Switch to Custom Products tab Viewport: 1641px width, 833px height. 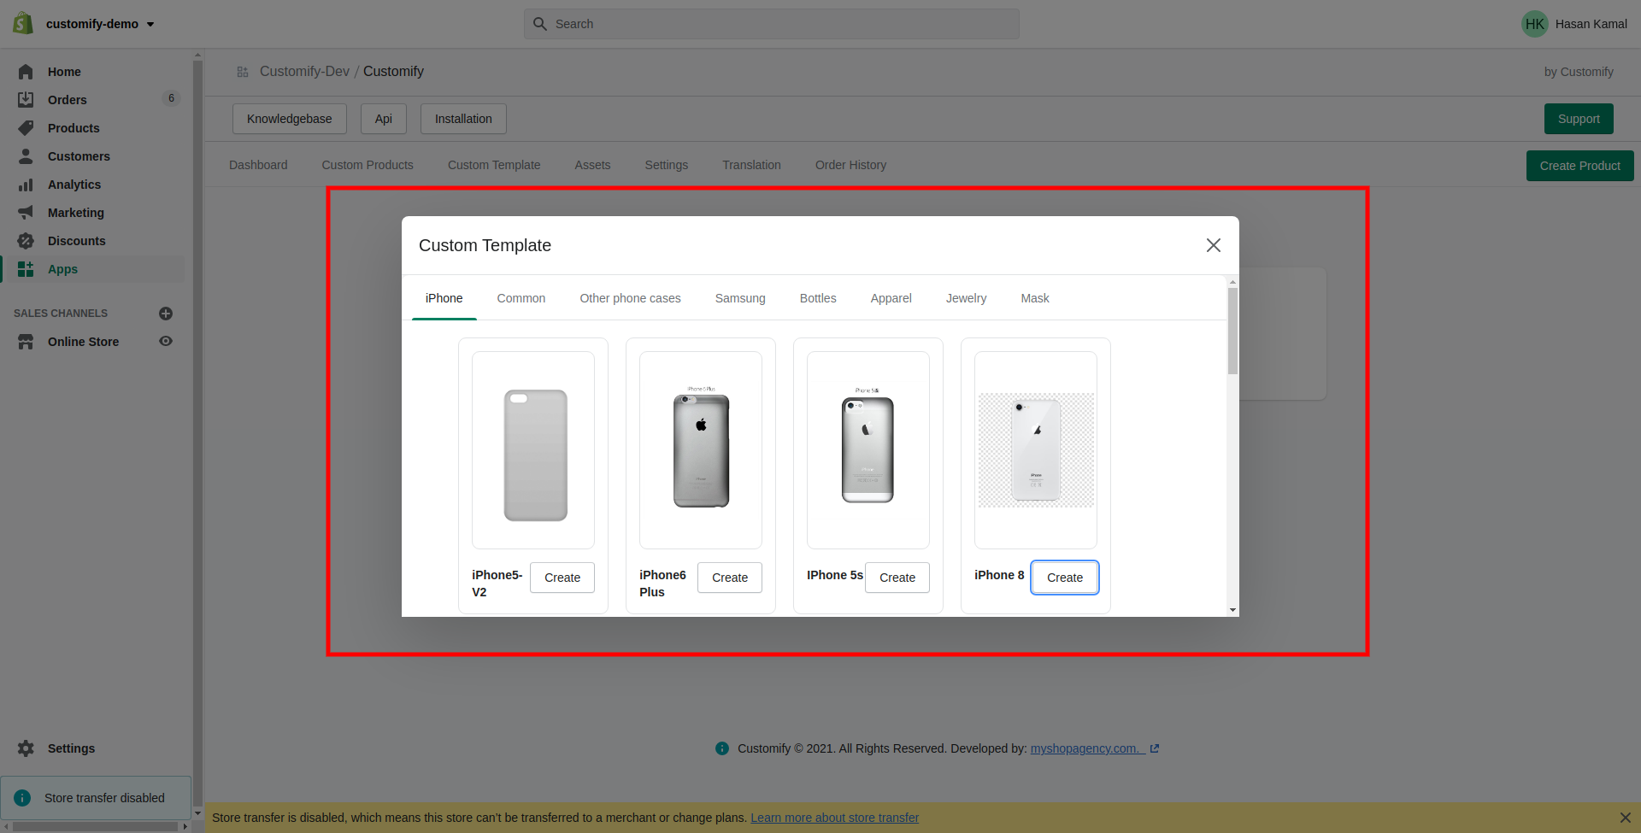368,165
